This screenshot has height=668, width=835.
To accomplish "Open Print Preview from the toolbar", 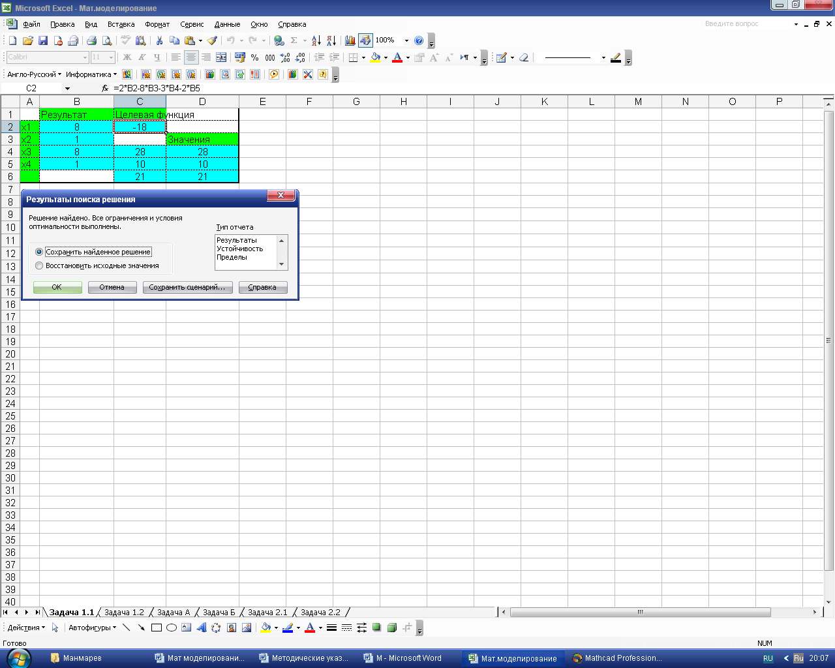I will pyautogui.click(x=107, y=40).
